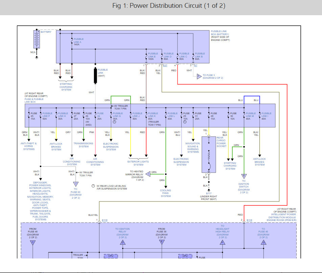
Task: Click triangle connector B to Ignition Switch
Action: 244,176
